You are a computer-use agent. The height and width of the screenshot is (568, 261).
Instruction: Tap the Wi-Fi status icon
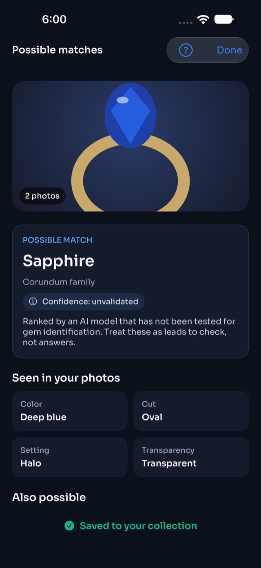[203, 19]
